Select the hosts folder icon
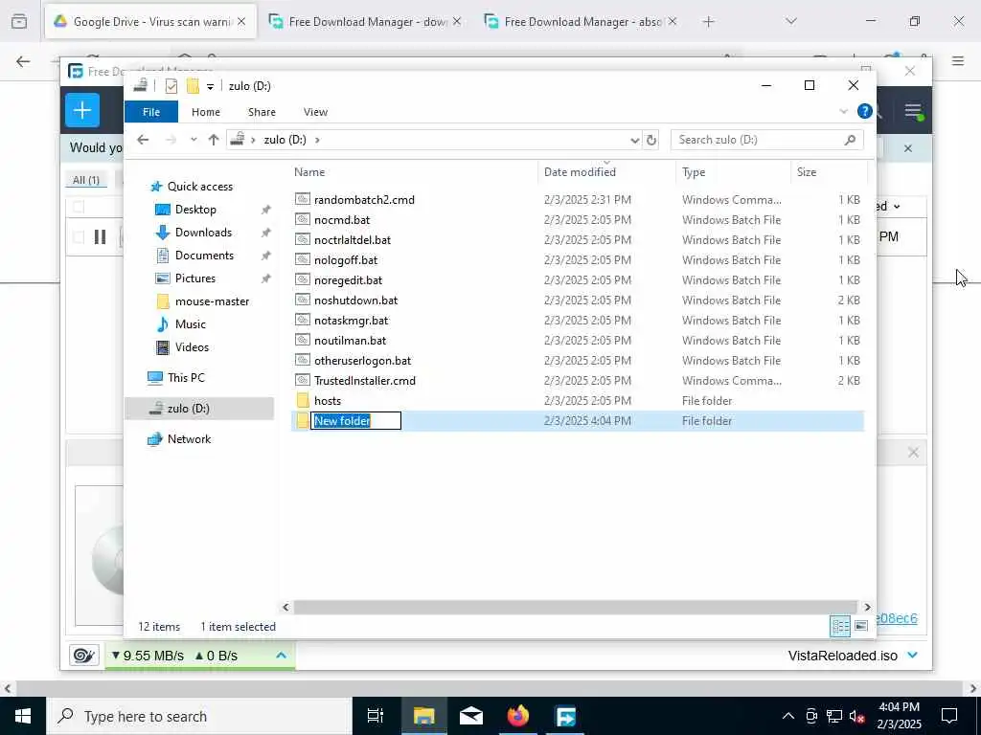Screen dimensions: 981x735 point(303,401)
